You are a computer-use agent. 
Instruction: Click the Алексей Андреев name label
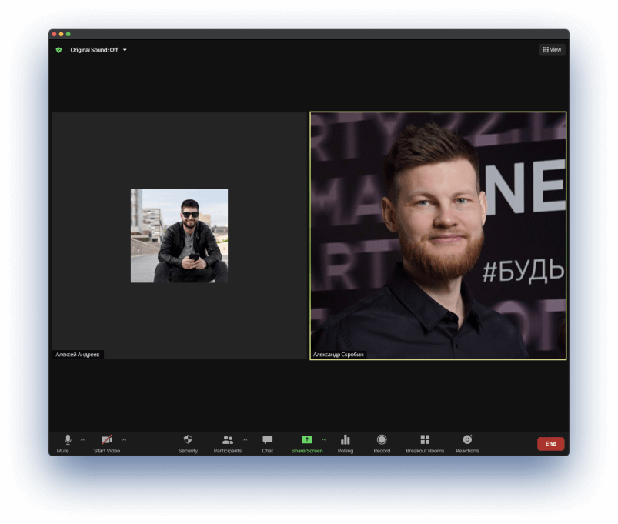pos(78,355)
